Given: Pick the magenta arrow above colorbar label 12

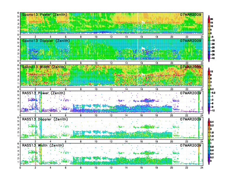Looking at the screenshot, I should coord(209,69).
